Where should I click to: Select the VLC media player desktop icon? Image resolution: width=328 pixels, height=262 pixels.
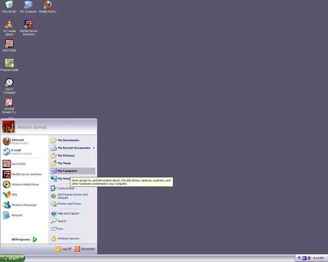pyautogui.click(x=9, y=28)
